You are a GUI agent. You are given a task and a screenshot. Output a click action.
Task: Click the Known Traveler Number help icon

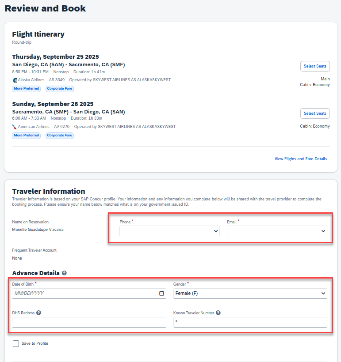(x=218, y=313)
